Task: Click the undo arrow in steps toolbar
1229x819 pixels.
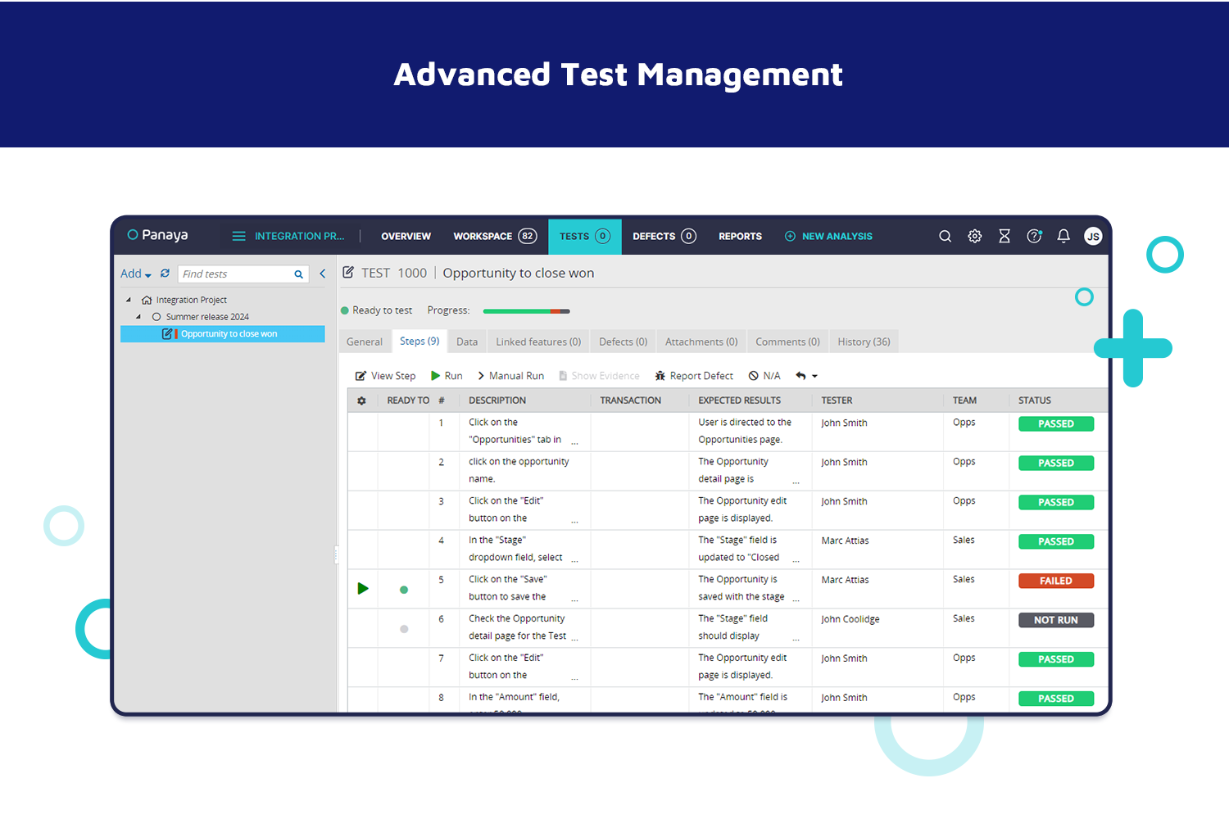Action: 800,376
